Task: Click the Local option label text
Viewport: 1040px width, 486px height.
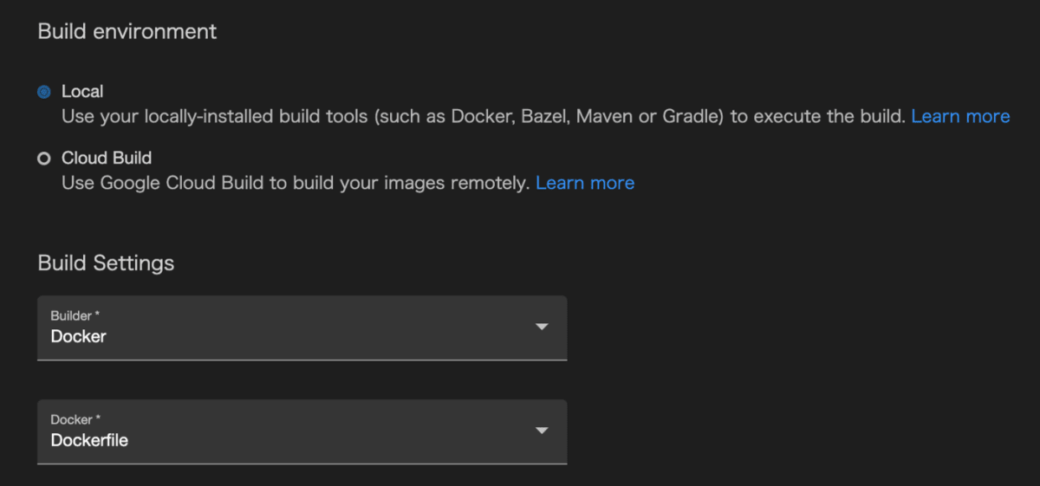Action: (x=82, y=91)
